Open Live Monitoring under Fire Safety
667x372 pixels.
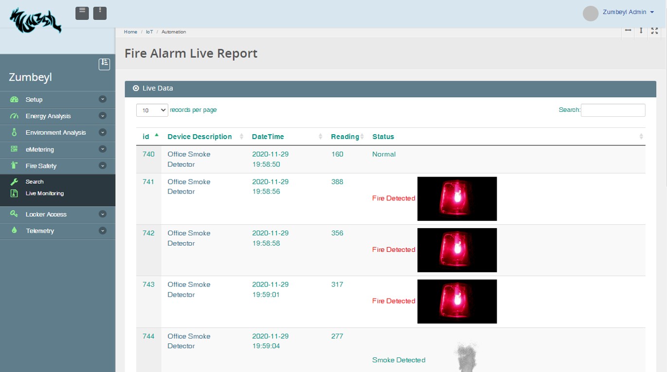[x=44, y=194]
